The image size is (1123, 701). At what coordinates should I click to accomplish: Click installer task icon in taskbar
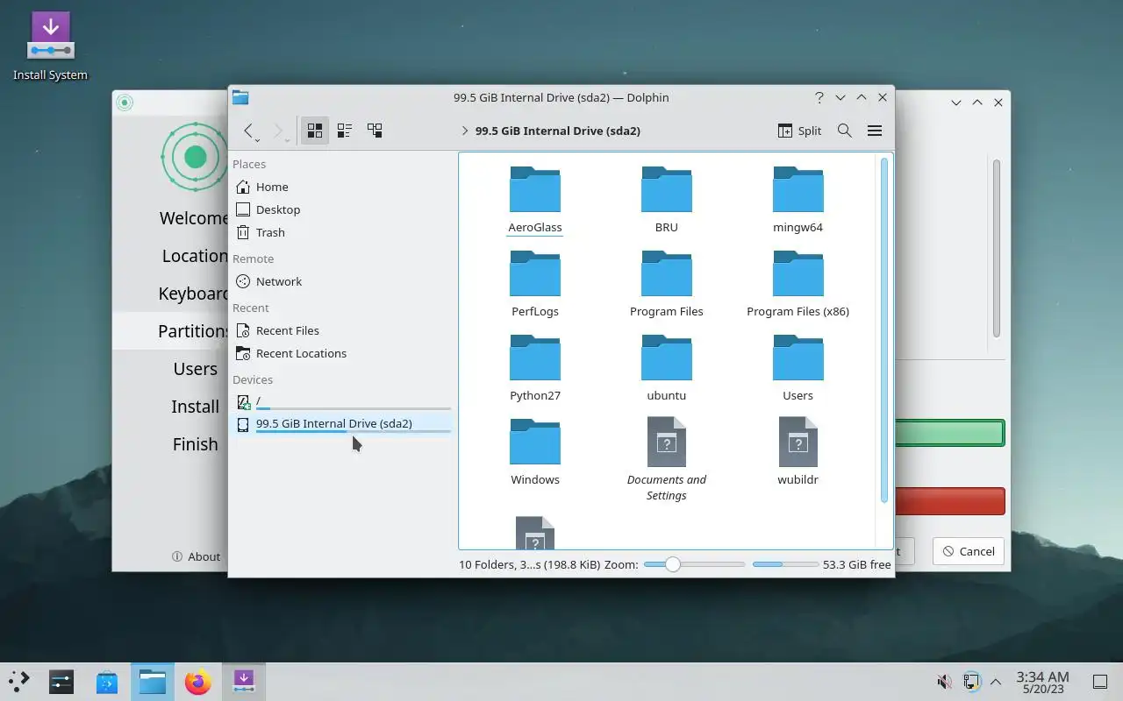(243, 681)
